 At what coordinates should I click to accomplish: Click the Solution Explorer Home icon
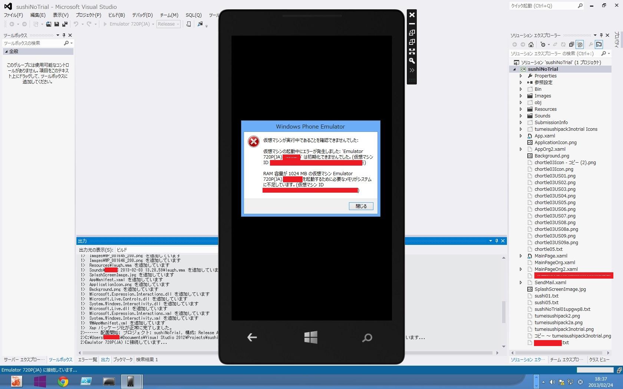[531, 44]
